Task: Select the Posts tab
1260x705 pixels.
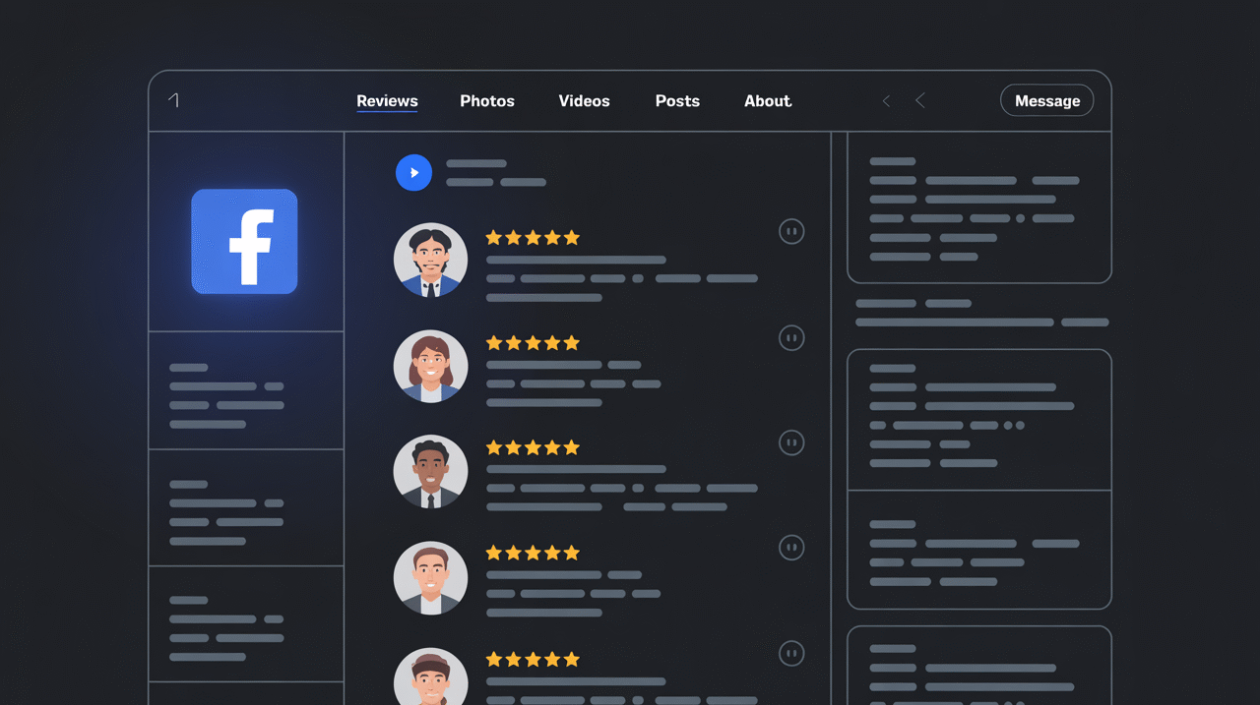Action: coord(677,101)
